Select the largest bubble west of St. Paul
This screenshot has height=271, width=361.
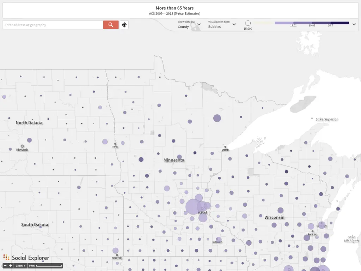coord(193,207)
